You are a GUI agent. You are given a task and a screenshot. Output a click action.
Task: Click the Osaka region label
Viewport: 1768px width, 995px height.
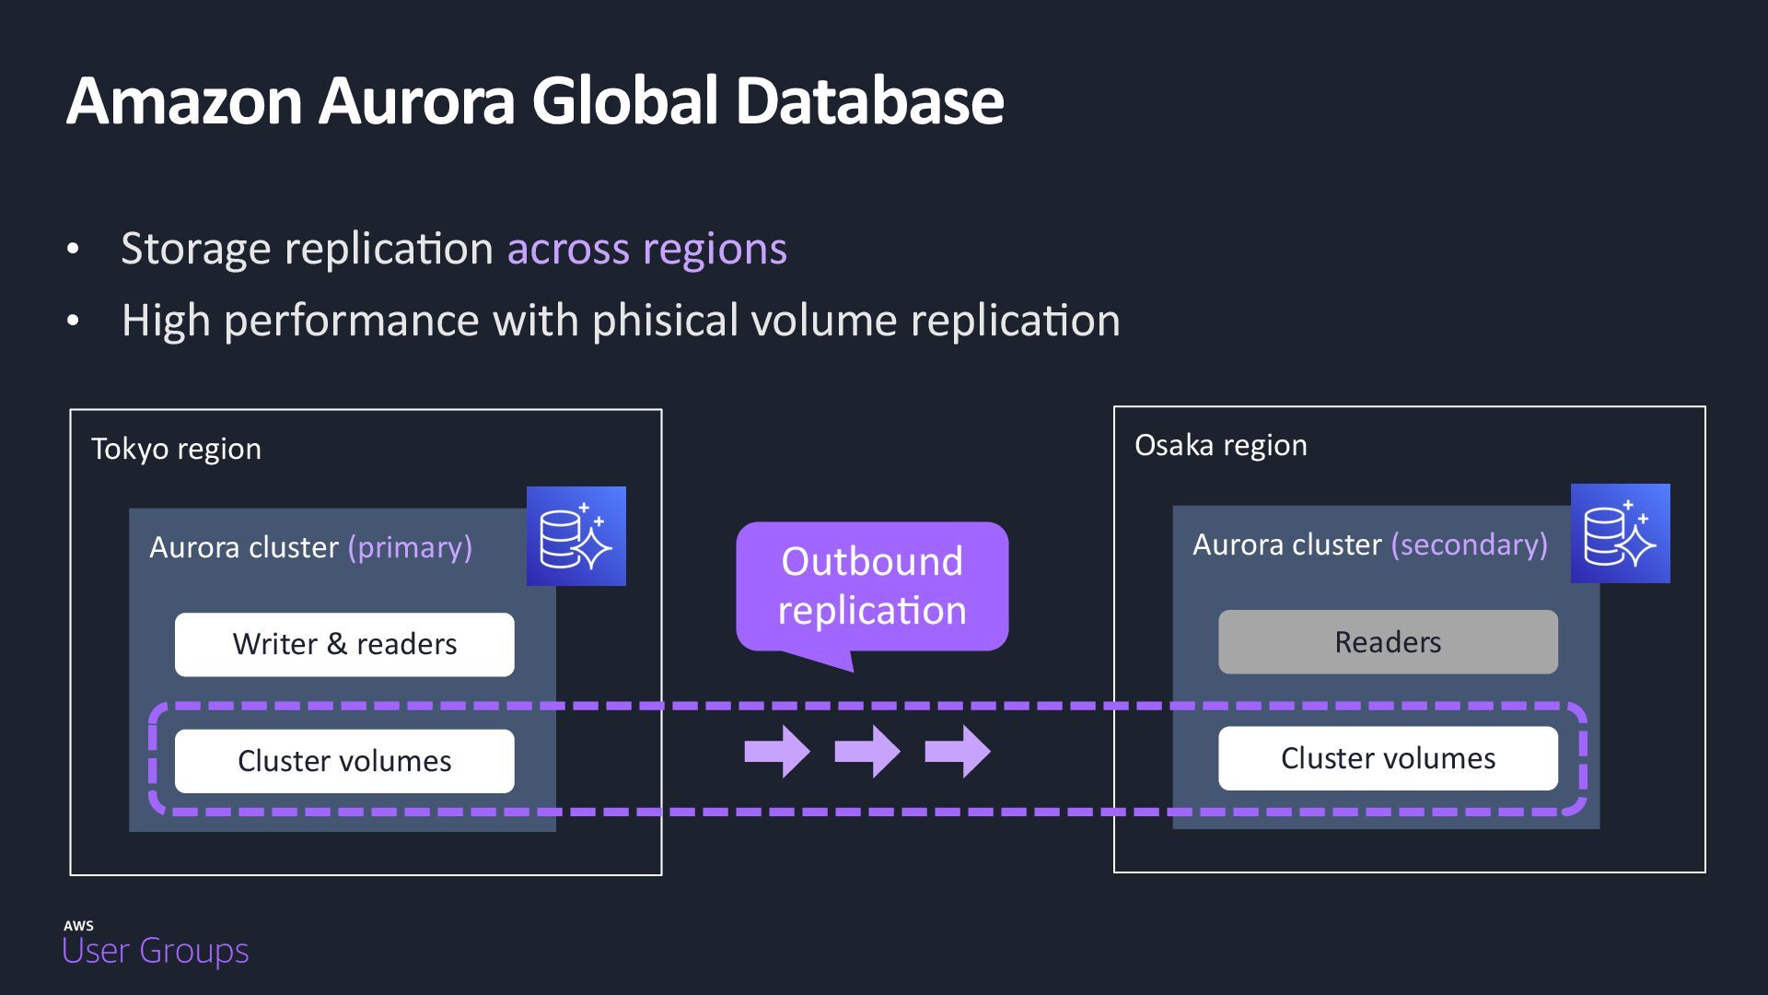coord(1220,445)
